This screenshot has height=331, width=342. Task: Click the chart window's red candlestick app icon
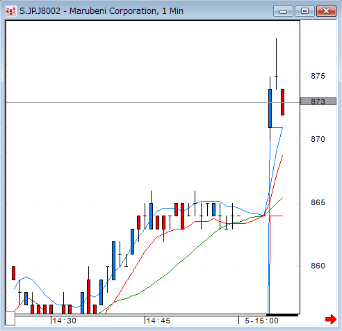pos(10,11)
